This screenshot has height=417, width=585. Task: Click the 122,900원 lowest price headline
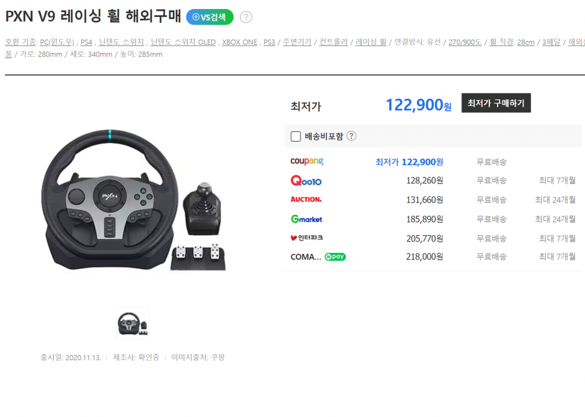419,105
